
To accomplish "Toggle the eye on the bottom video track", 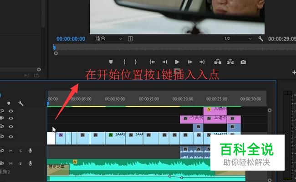I will tap(11, 137).
